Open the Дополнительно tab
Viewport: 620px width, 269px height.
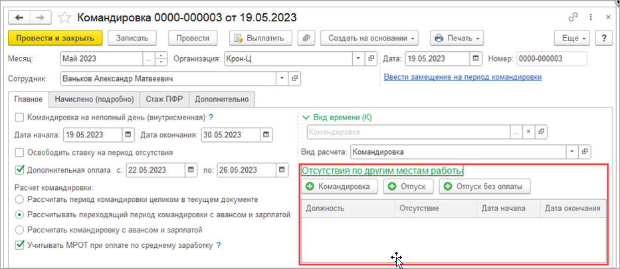(x=222, y=99)
